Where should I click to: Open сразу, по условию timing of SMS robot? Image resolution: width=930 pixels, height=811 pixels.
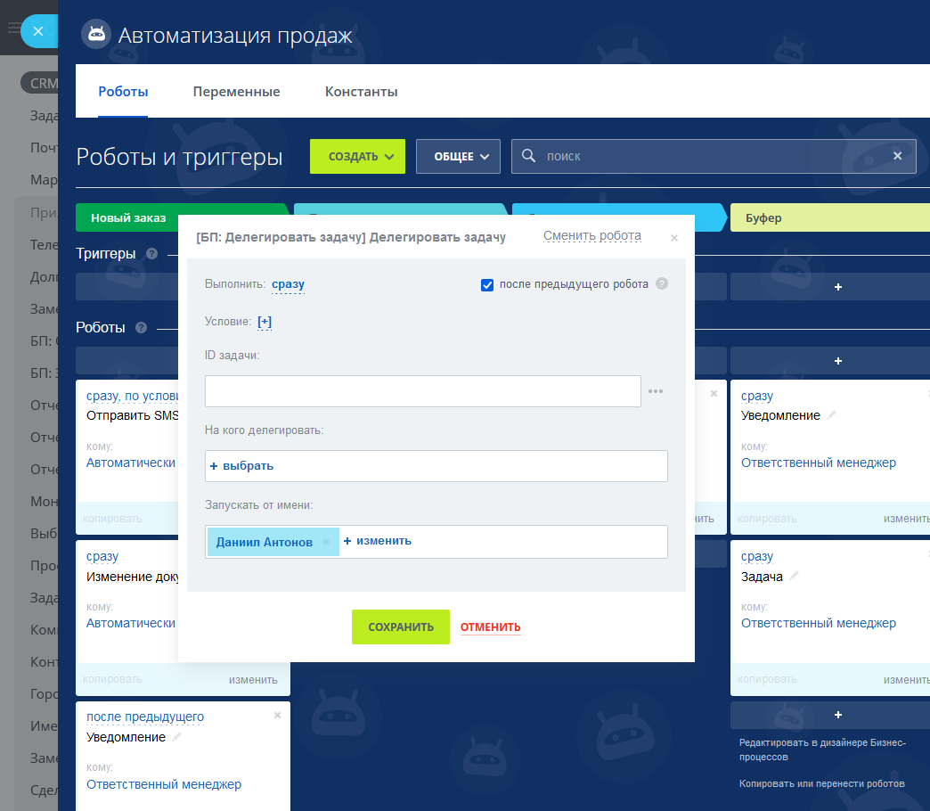click(x=132, y=396)
